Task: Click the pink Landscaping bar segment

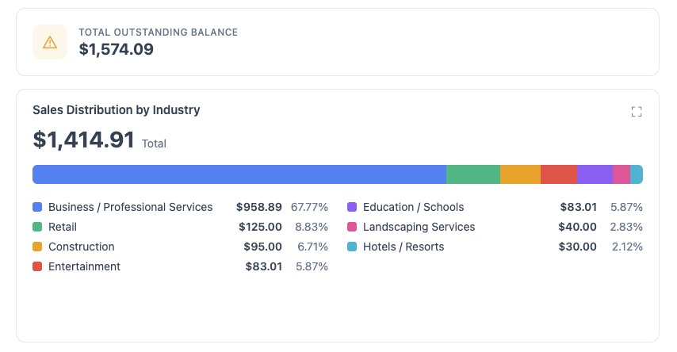Action: (x=622, y=174)
